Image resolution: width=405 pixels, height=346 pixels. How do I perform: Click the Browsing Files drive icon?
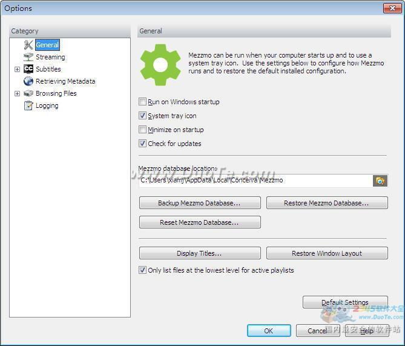point(28,93)
